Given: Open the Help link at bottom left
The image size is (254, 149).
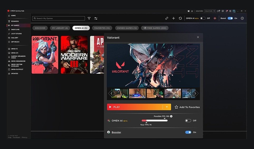Looking at the screenshot, I should click(10, 137).
